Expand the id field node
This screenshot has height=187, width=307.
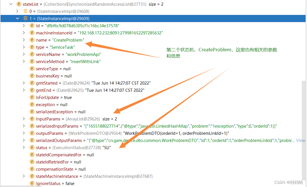click(24, 26)
